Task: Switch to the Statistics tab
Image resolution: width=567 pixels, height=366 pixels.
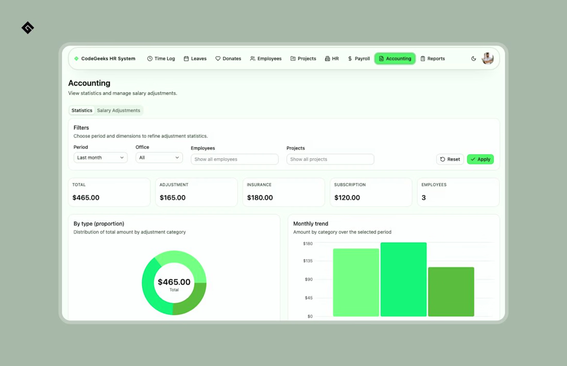Action: 82,110
